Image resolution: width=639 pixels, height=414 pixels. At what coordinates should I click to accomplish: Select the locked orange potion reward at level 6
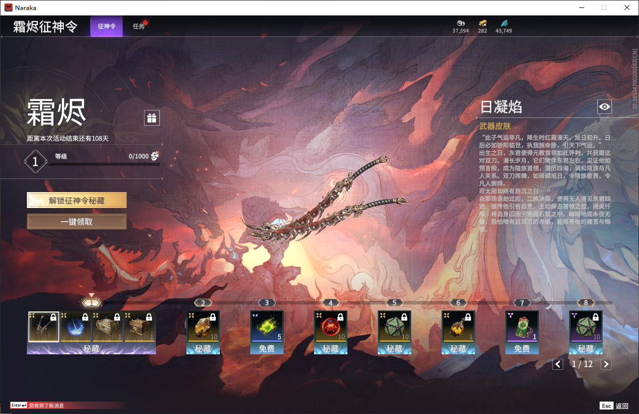click(x=458, y=326)
